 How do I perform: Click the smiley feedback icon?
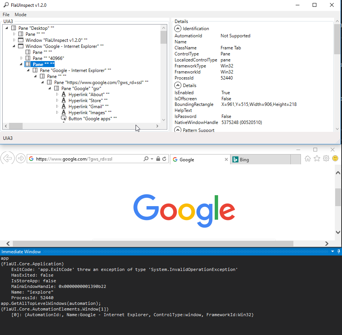coord(335,158)
